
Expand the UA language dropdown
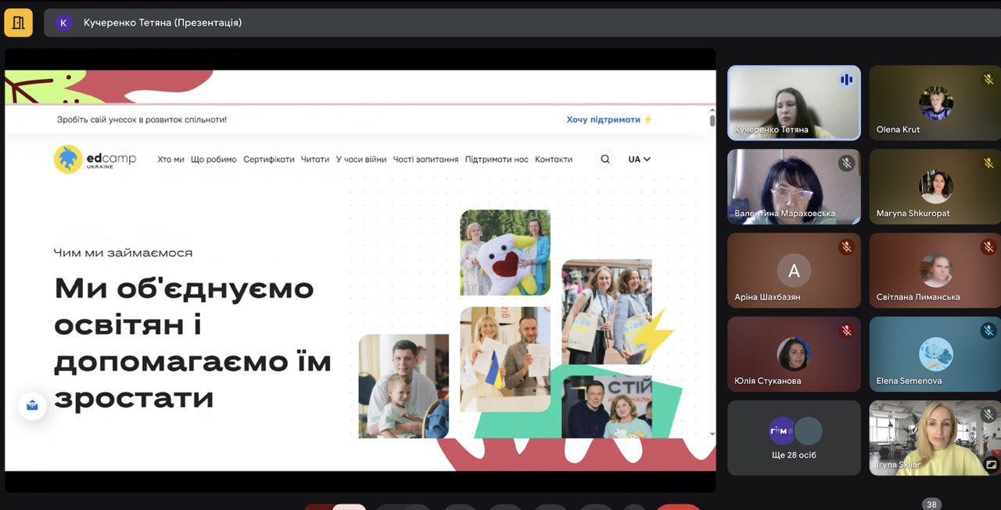pos(639,160)
